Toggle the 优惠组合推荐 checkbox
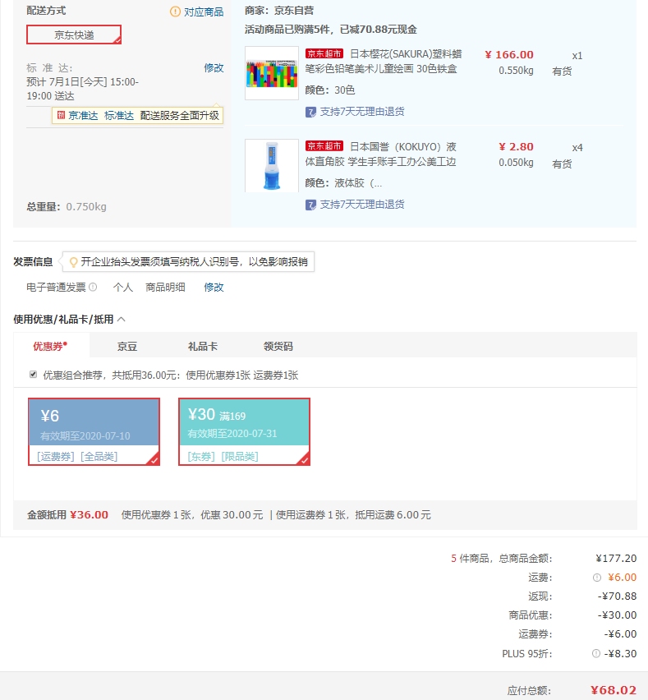The image size is (648, 700). tap(33, 374)
